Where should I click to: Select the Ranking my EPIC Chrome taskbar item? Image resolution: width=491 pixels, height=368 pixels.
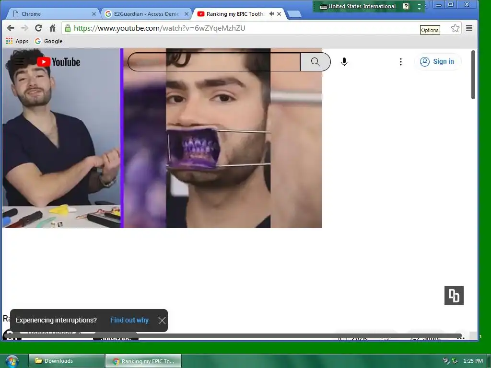click(x=143, y=361)
